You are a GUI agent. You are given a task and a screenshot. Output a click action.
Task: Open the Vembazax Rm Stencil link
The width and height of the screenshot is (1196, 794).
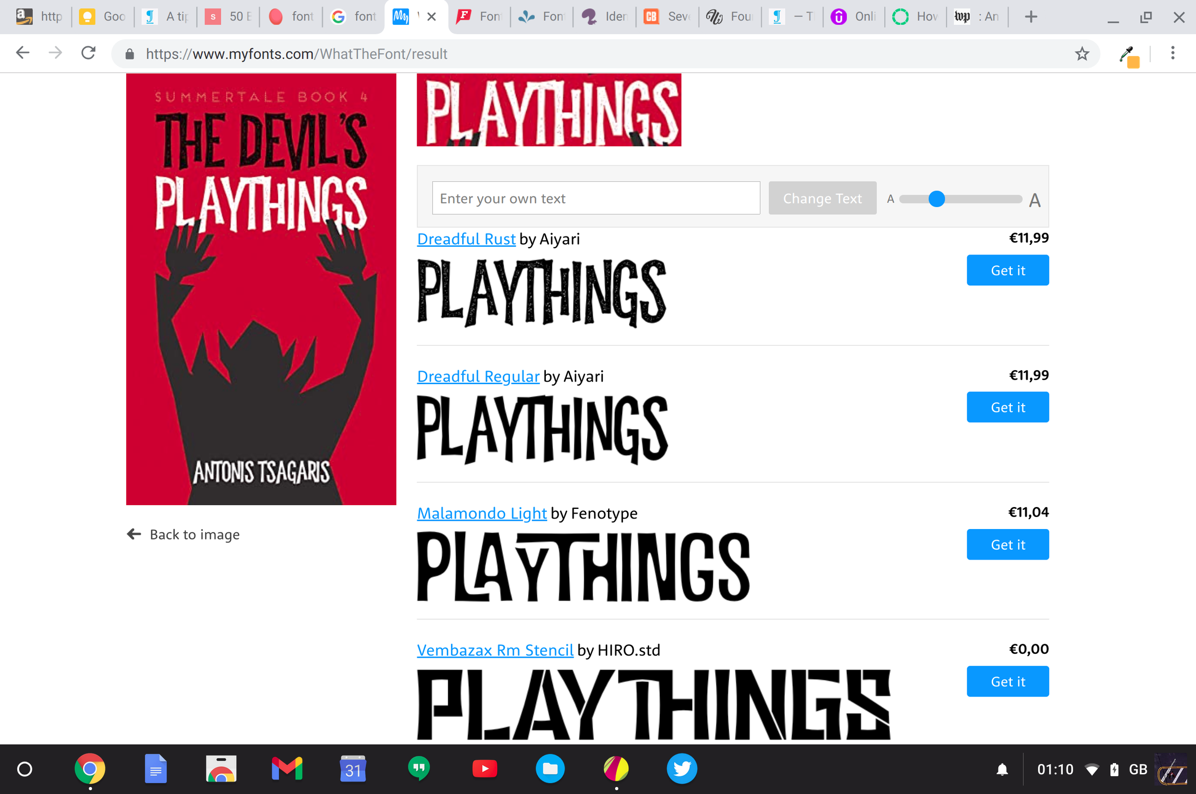pyautogui.click(x=495, y=650)
